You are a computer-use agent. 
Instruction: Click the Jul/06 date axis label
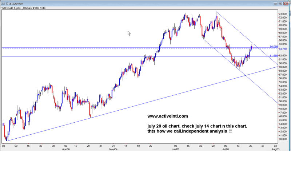tap(226, 149)
